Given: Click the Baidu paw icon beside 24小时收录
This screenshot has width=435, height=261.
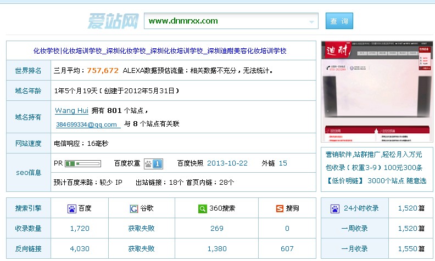Looking at the screenshot, I should pyautogui.click(x=335, y=208).
